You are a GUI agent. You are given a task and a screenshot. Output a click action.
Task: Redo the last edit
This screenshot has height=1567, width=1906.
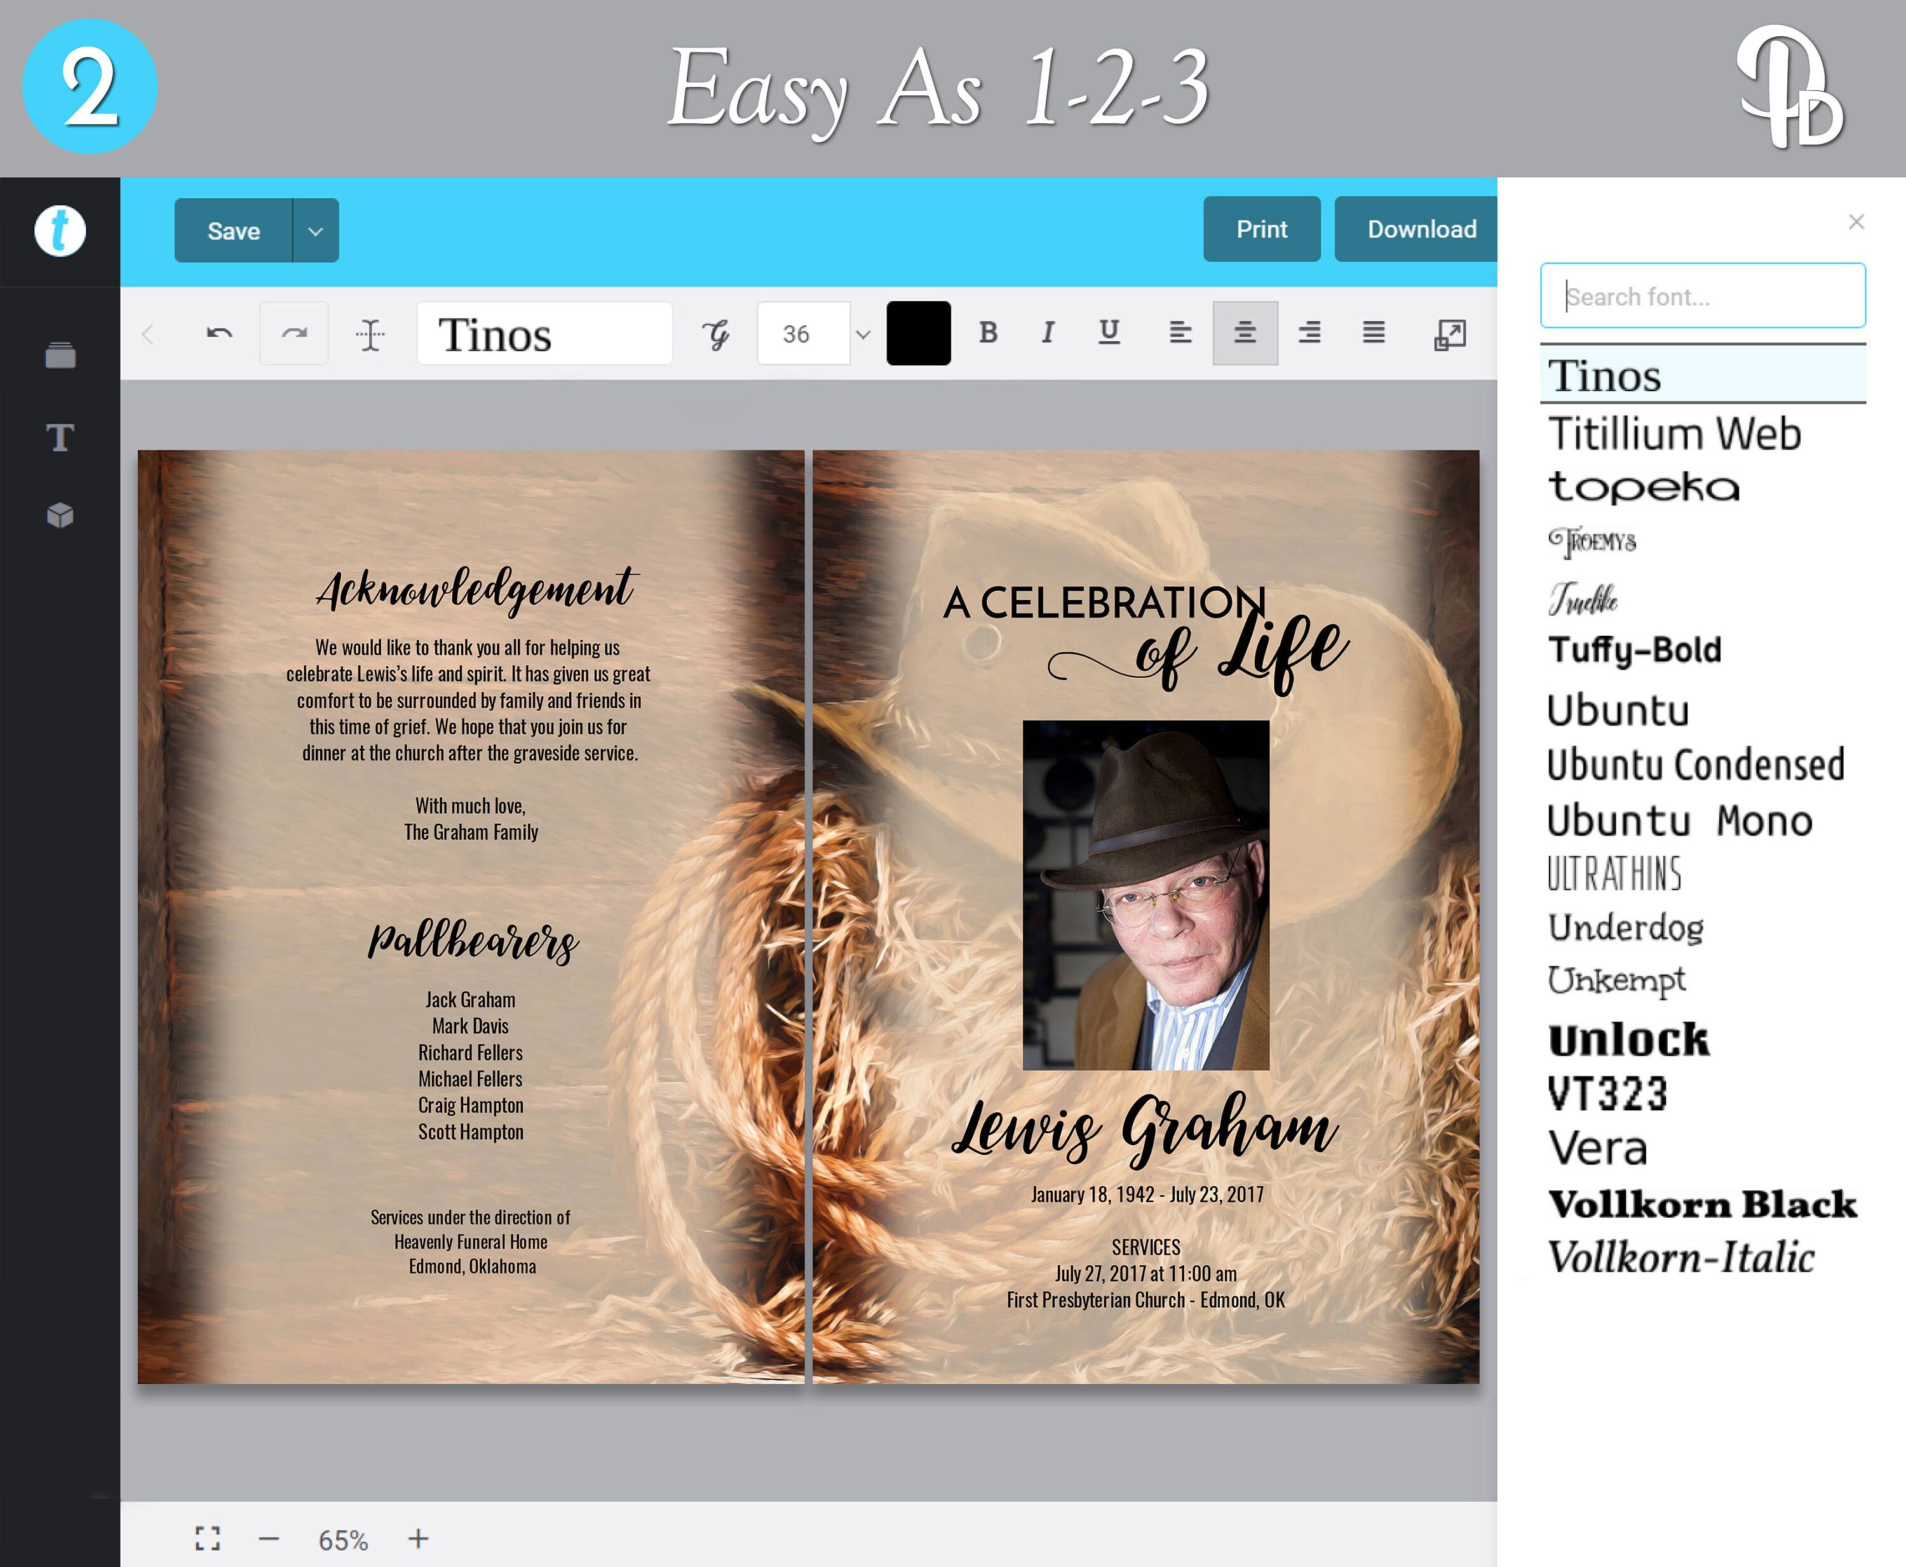coord(294,333)
